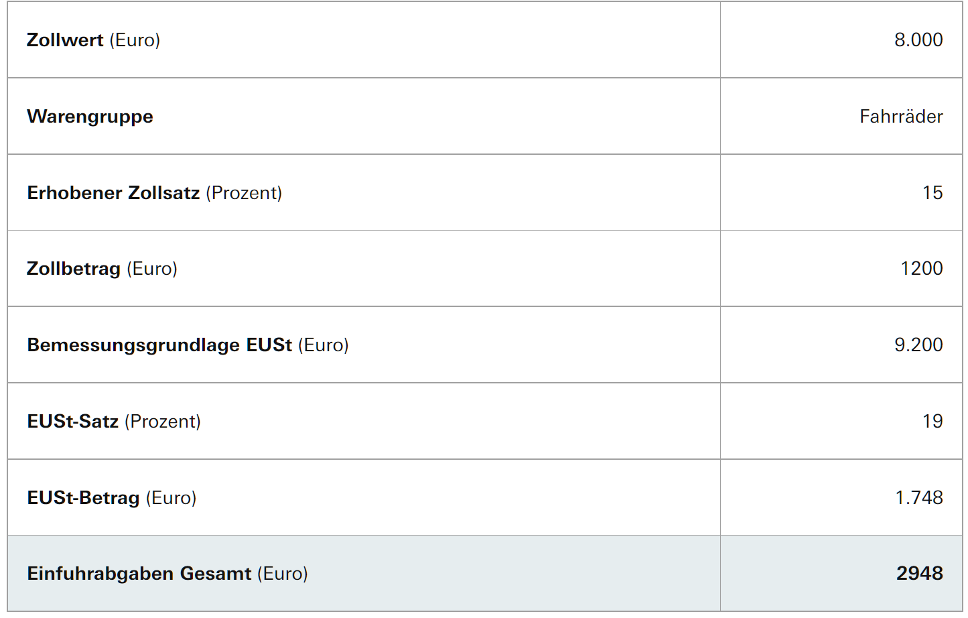
Task: Select the 8.000 Zollwert value
Action: coord(918,40)
